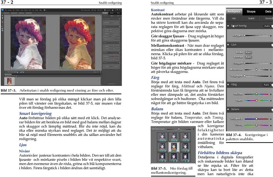
Task: Switch to the Redigera tab
Action: pos(234,11)
